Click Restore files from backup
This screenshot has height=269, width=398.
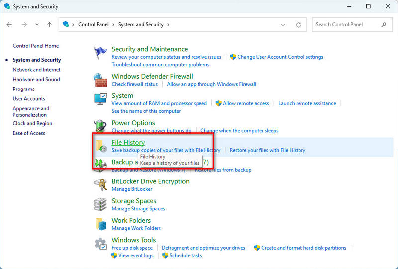(x=223, y=170)
